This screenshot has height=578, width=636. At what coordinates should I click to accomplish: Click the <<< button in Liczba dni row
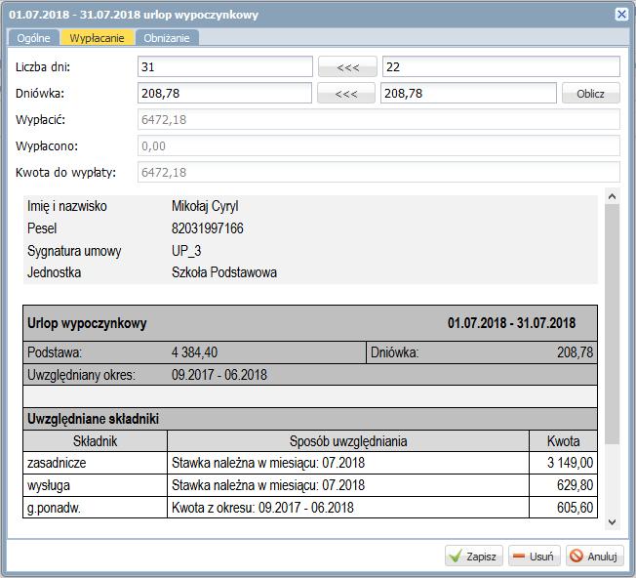click(x=347, y=67)
